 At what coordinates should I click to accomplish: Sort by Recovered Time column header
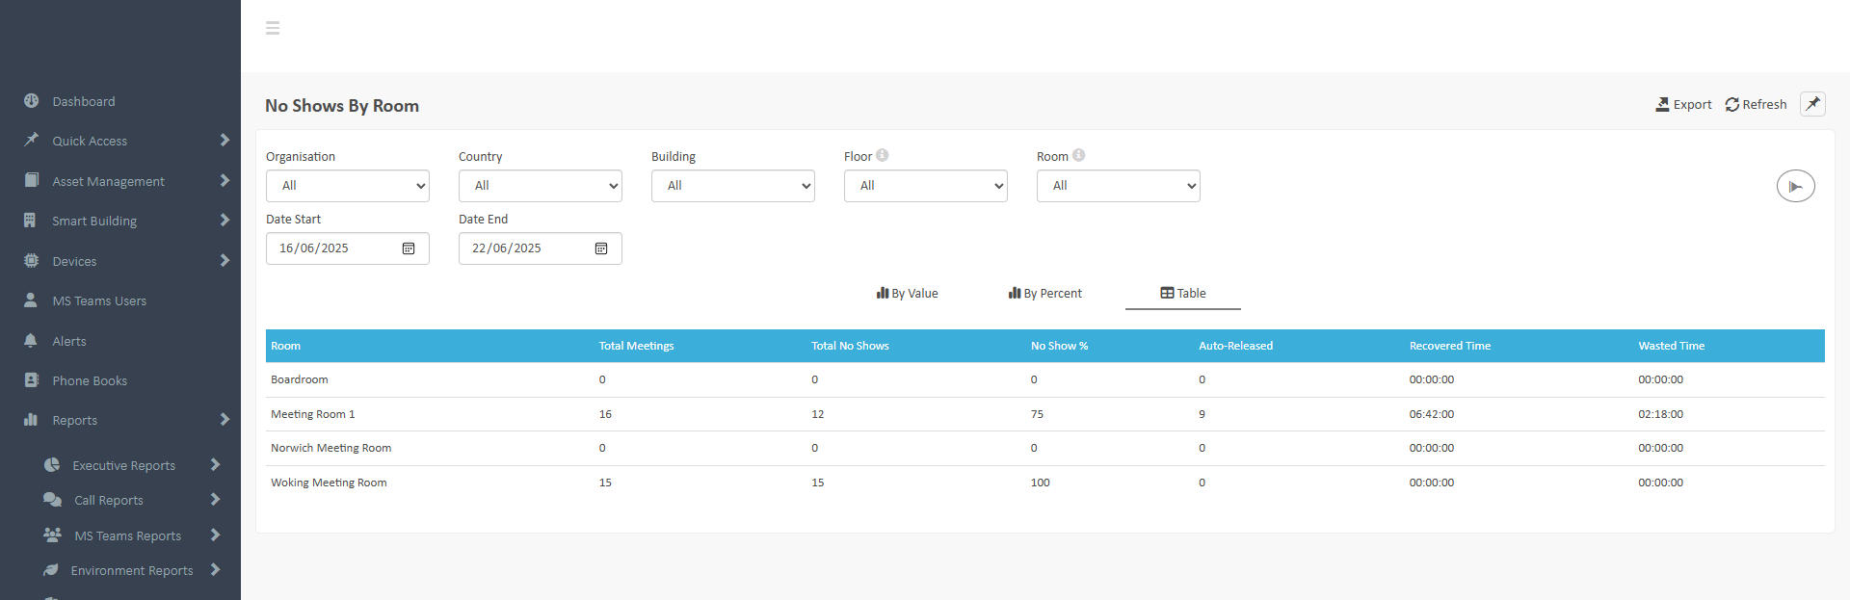point(1450,346)
